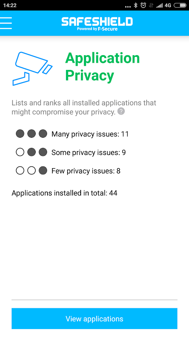This screenshot has height=337, width=189.
Task: Tap the alarm clock status icon
Action: pos(143,5)
